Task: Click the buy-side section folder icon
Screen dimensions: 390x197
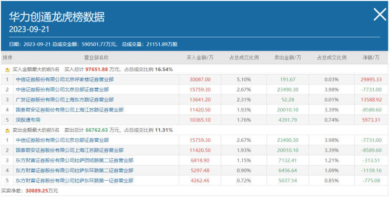Action: [8, 70]
